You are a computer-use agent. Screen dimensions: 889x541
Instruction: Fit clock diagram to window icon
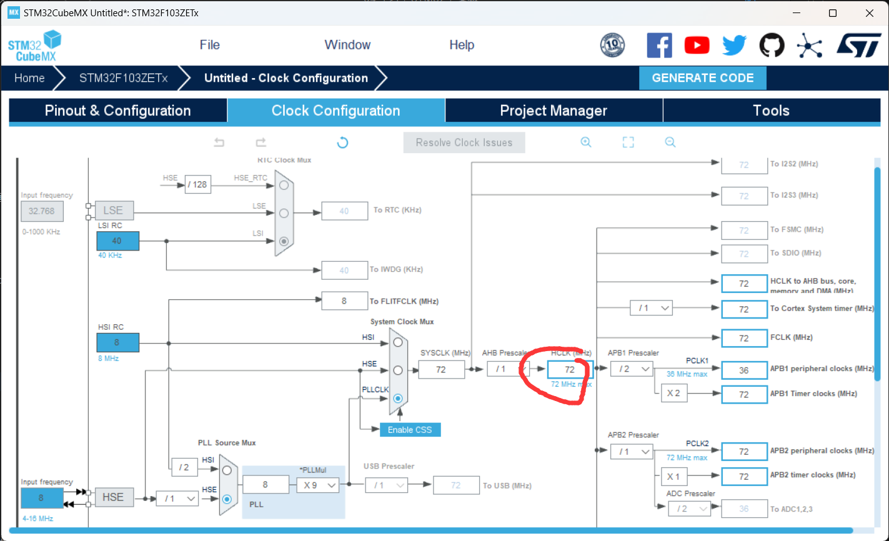(628, 142)
